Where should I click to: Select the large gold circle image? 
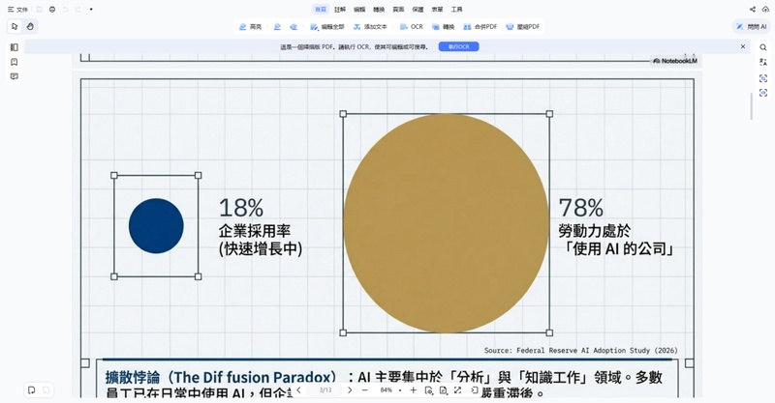[446, 223]
